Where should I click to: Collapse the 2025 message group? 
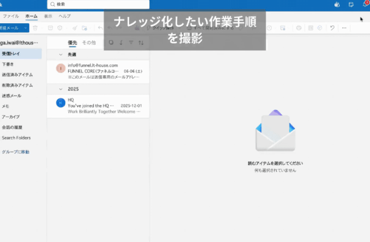coord(61,89)
